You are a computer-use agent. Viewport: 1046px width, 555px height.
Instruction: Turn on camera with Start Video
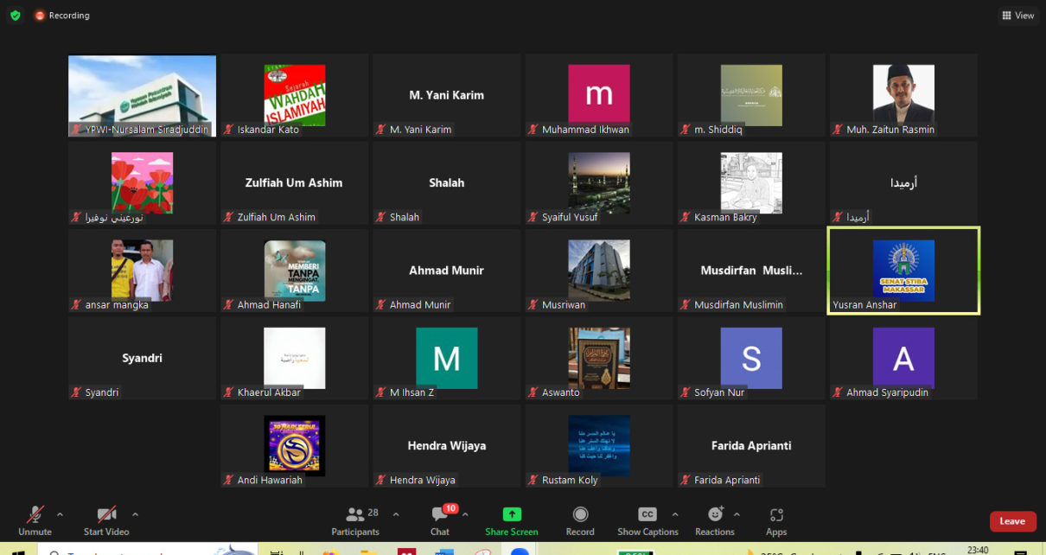(106, 521)
